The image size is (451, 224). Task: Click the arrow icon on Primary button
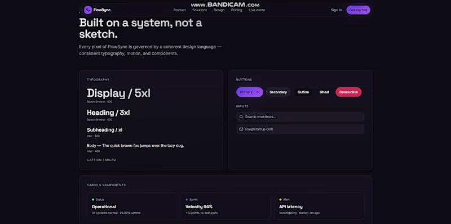coord(258,92)
